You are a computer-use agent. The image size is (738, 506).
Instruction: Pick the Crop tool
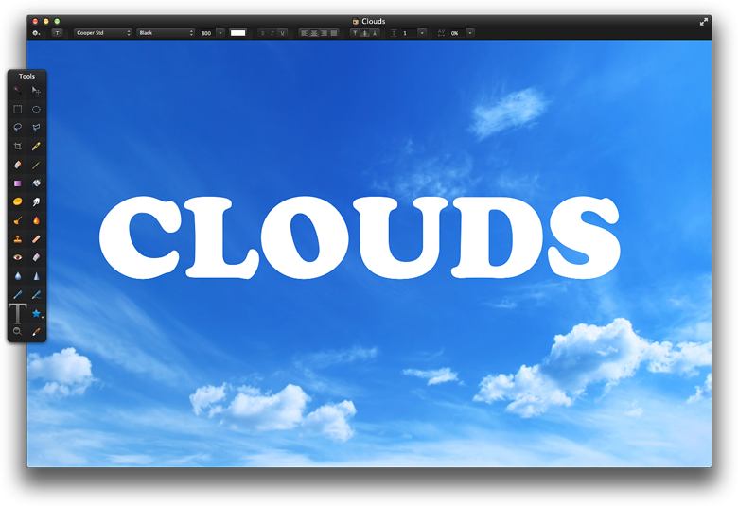[x=17, y=147]
